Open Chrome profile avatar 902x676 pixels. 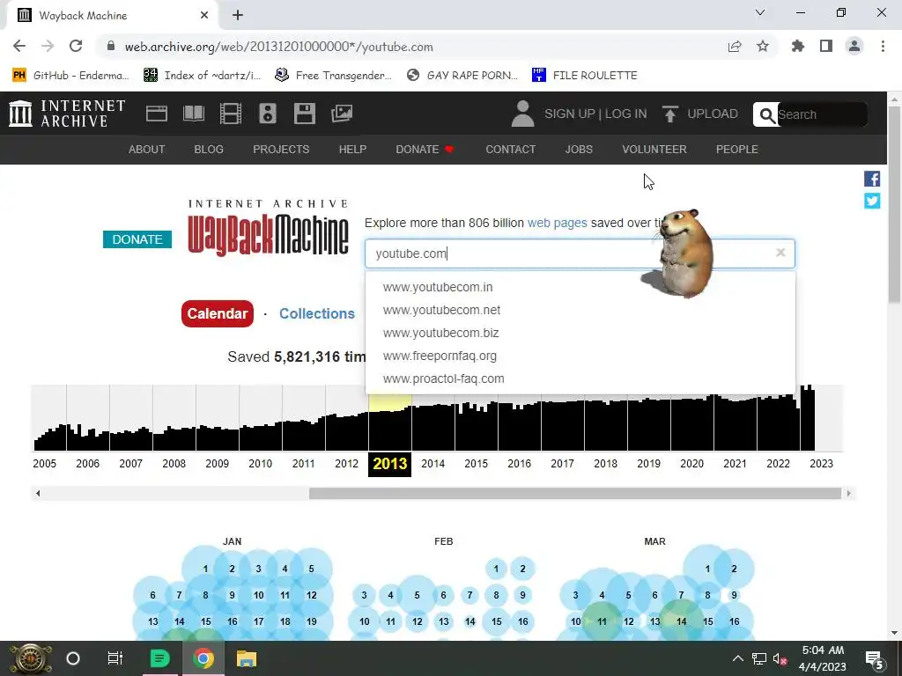(x=854, y=46)
